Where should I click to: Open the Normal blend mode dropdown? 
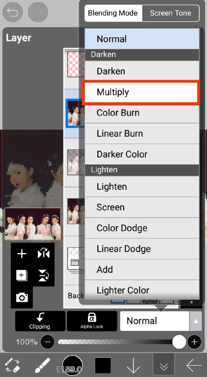pos(155,321)
